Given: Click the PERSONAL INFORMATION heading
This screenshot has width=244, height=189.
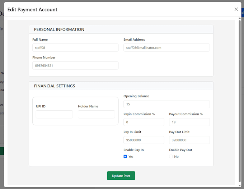Looking at the screenshot, I should click(x=59, y=29).
